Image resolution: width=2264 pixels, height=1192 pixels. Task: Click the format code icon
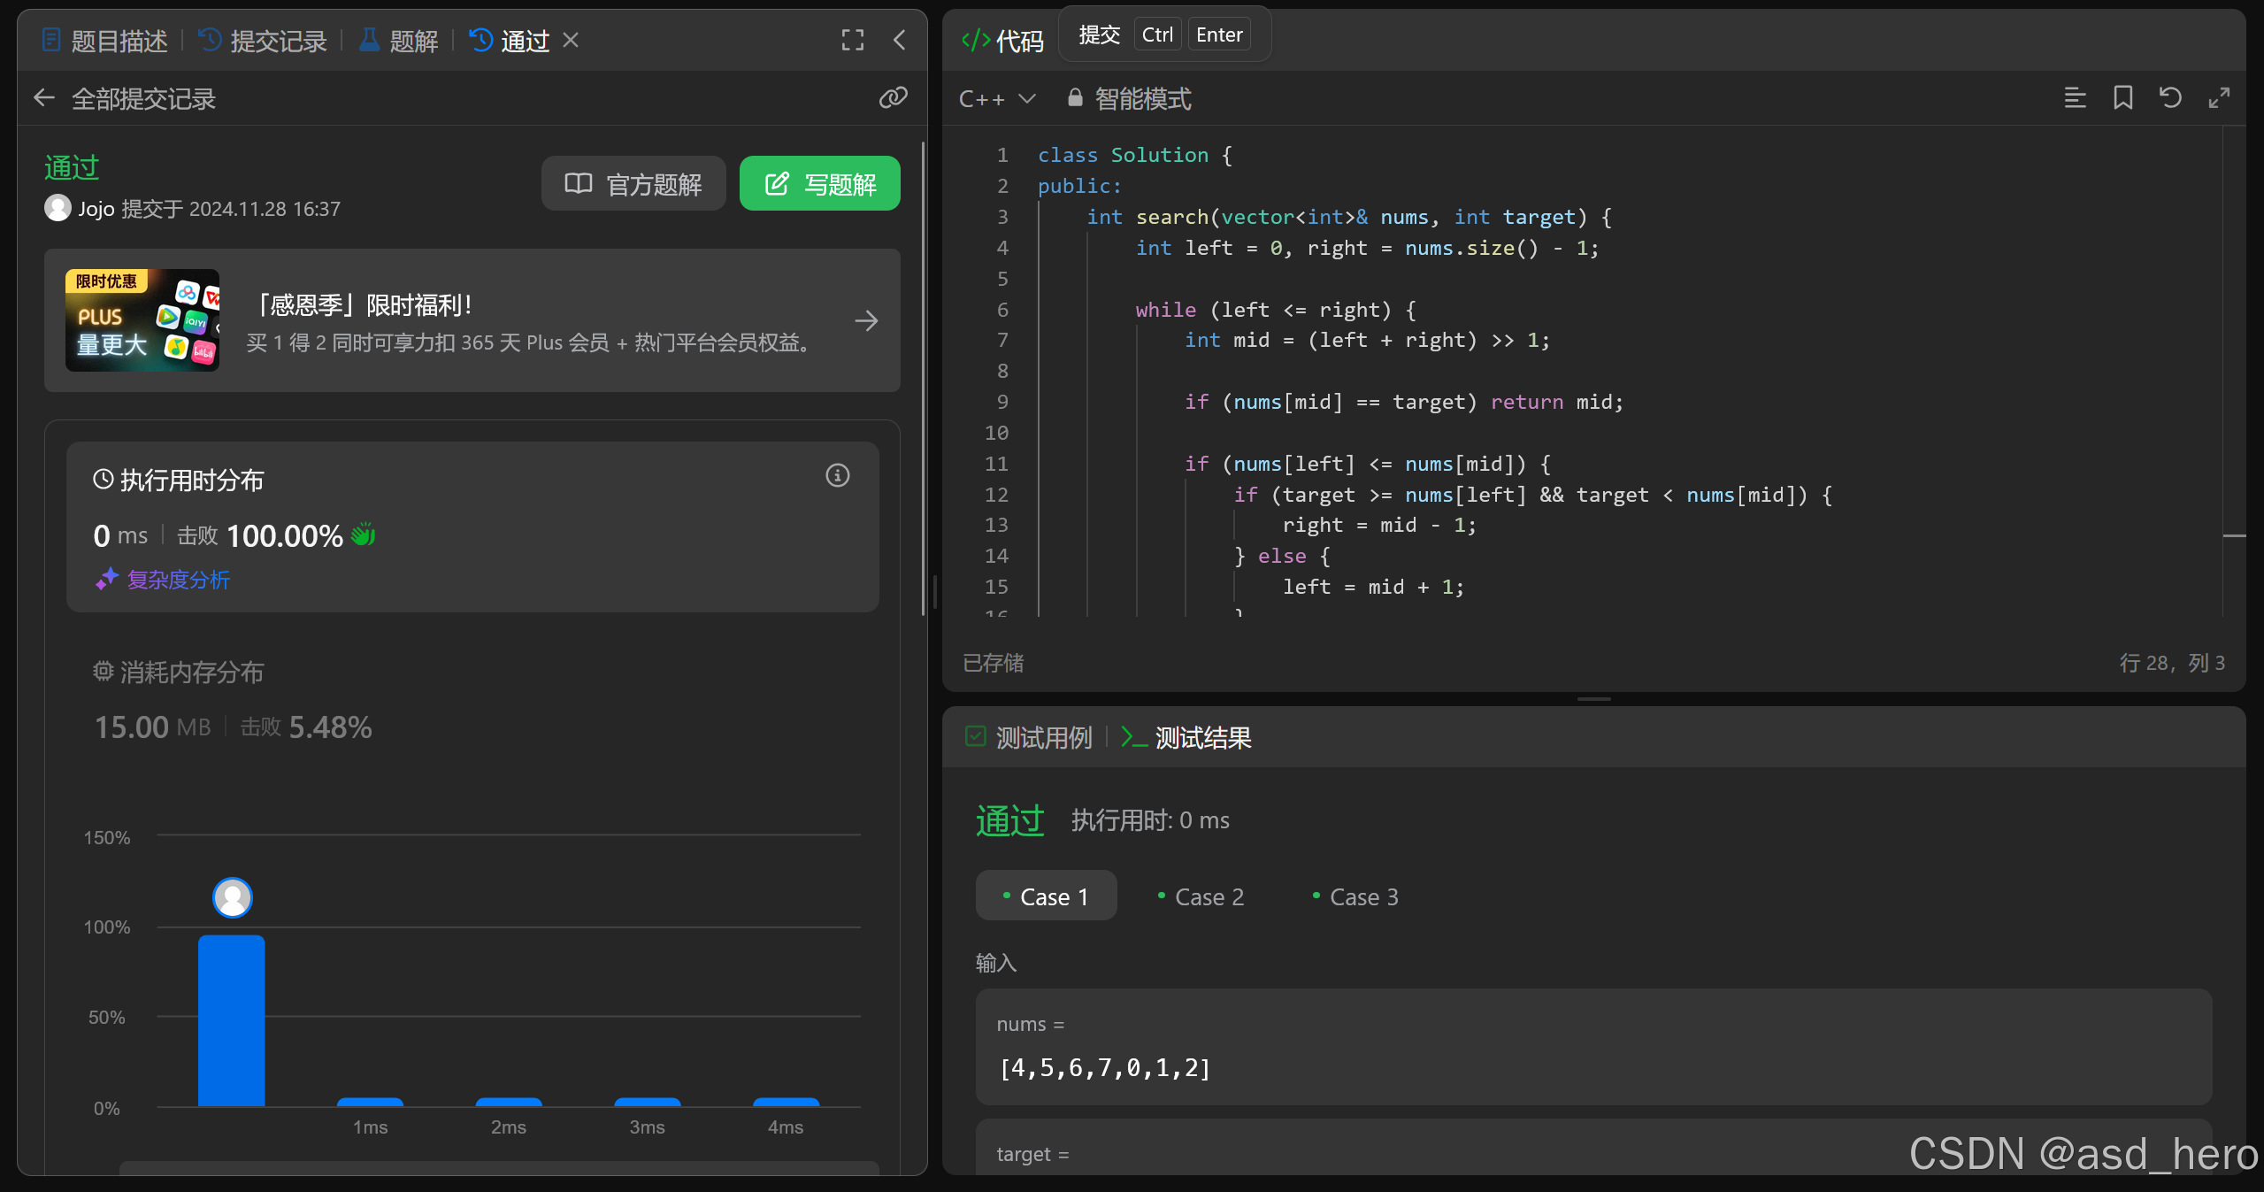[2075, 98]
